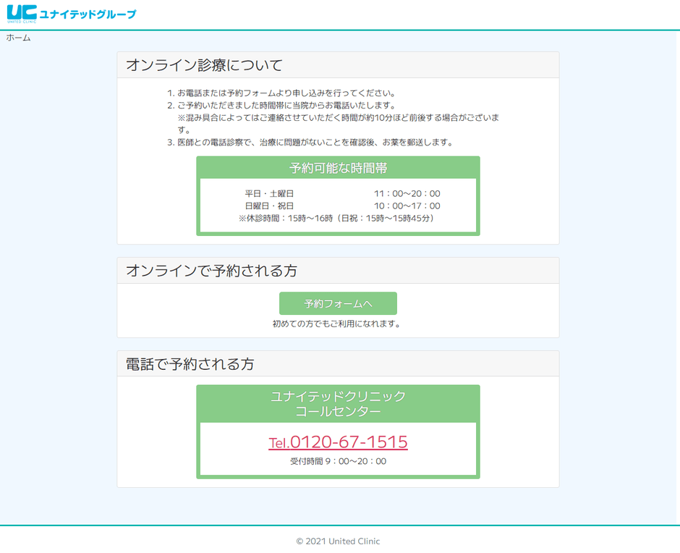
Task: Click the © 2021 United Clinic footer
Action: pos(338,541)
